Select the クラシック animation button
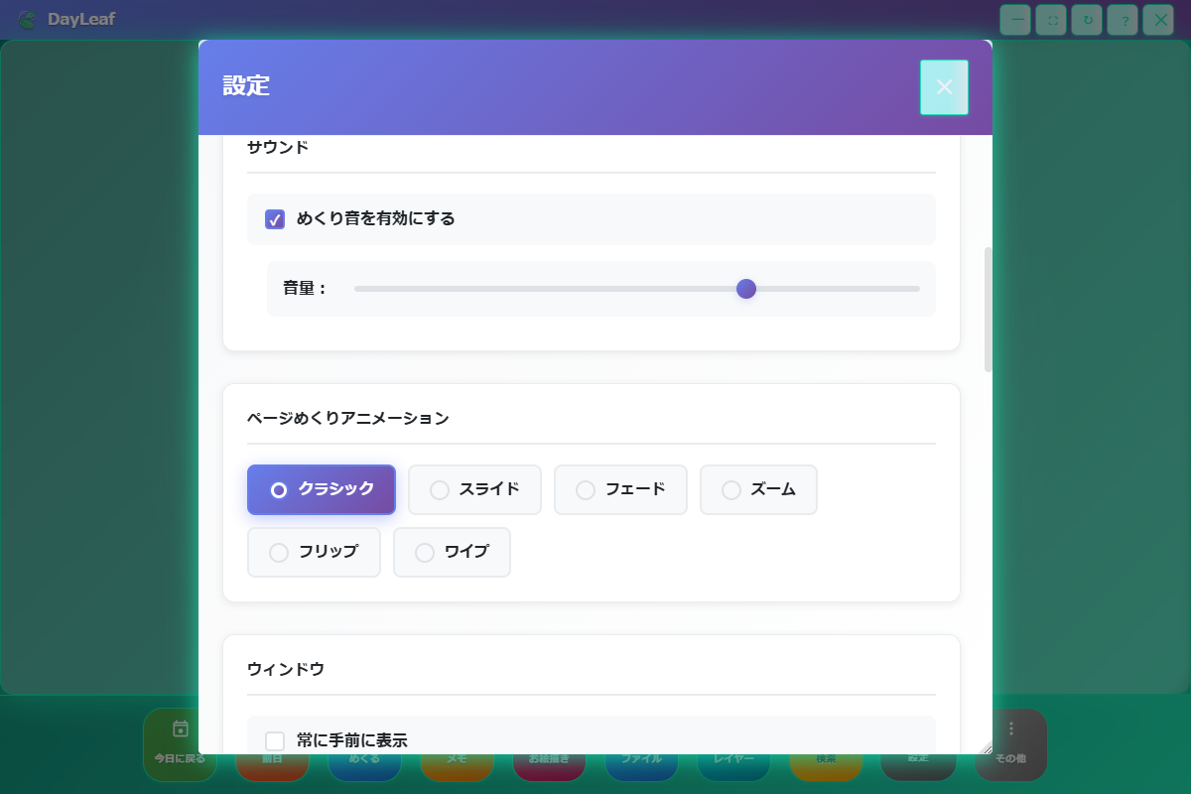The height and width of the screenshot is (794, 1191). click(321, 489)
